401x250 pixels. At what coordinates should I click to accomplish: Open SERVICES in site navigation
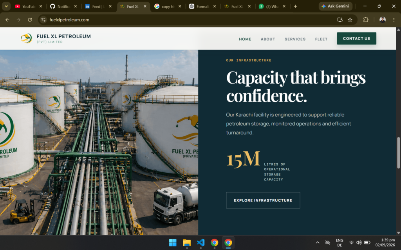[295, 39]
